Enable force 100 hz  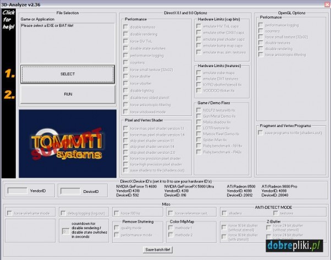point(117,213)
